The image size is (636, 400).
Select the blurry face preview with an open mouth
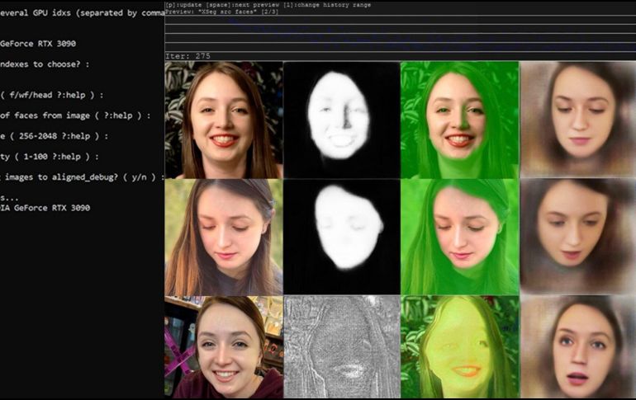click(x=577, y=346)
